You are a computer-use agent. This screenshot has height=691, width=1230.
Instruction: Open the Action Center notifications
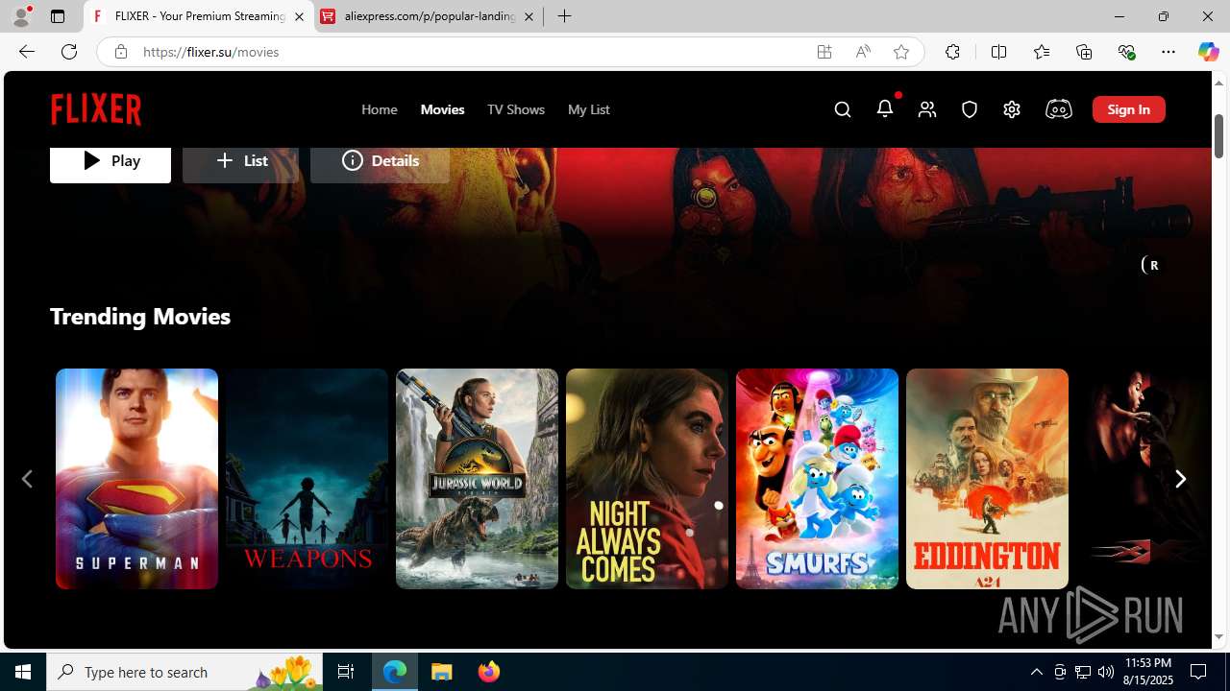click(x=1199, y=672)
